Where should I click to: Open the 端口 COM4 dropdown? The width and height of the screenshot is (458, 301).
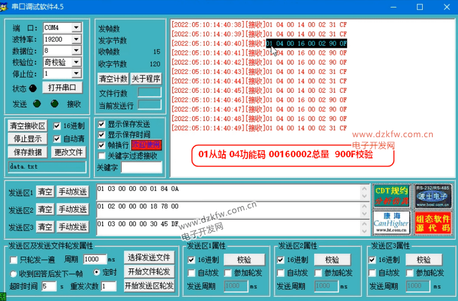pyautogui.click(x=76, y=28)
